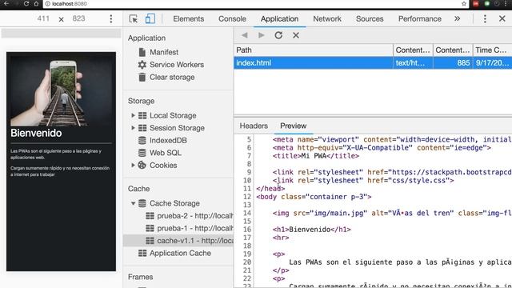Open the Sources tab
The height and width of the screenshot is (288, 512).
point(370,19)
